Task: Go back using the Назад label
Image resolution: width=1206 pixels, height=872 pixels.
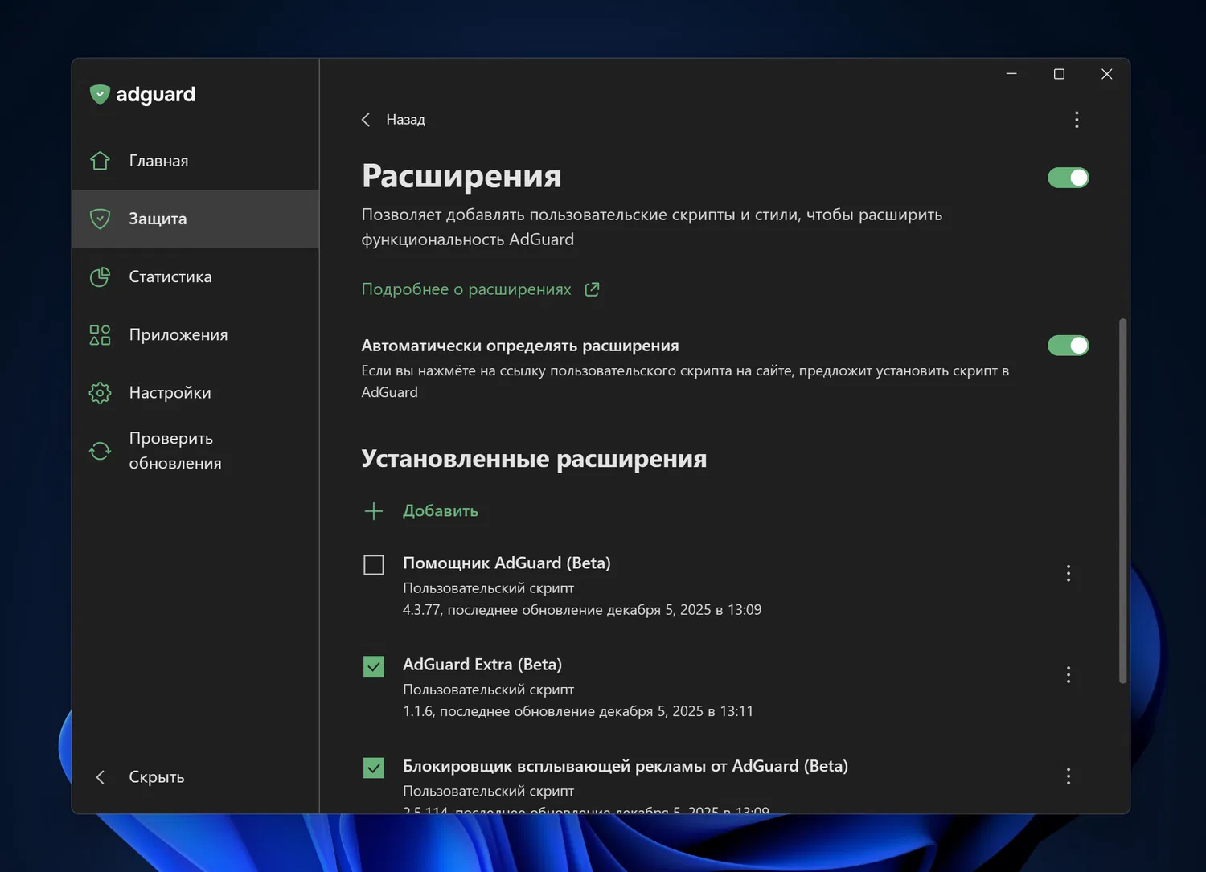Action: click(405, 120)
